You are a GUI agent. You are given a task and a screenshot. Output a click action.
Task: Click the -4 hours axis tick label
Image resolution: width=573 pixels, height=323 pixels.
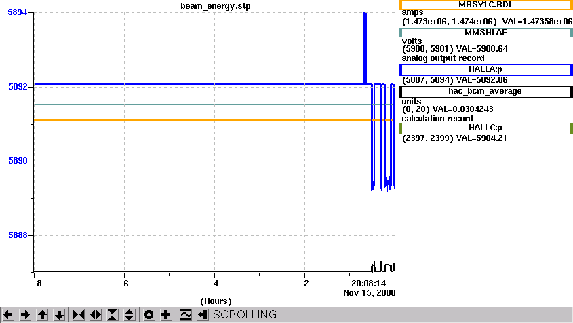214,284
